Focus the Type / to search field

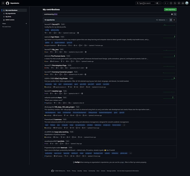click(145, 3)
